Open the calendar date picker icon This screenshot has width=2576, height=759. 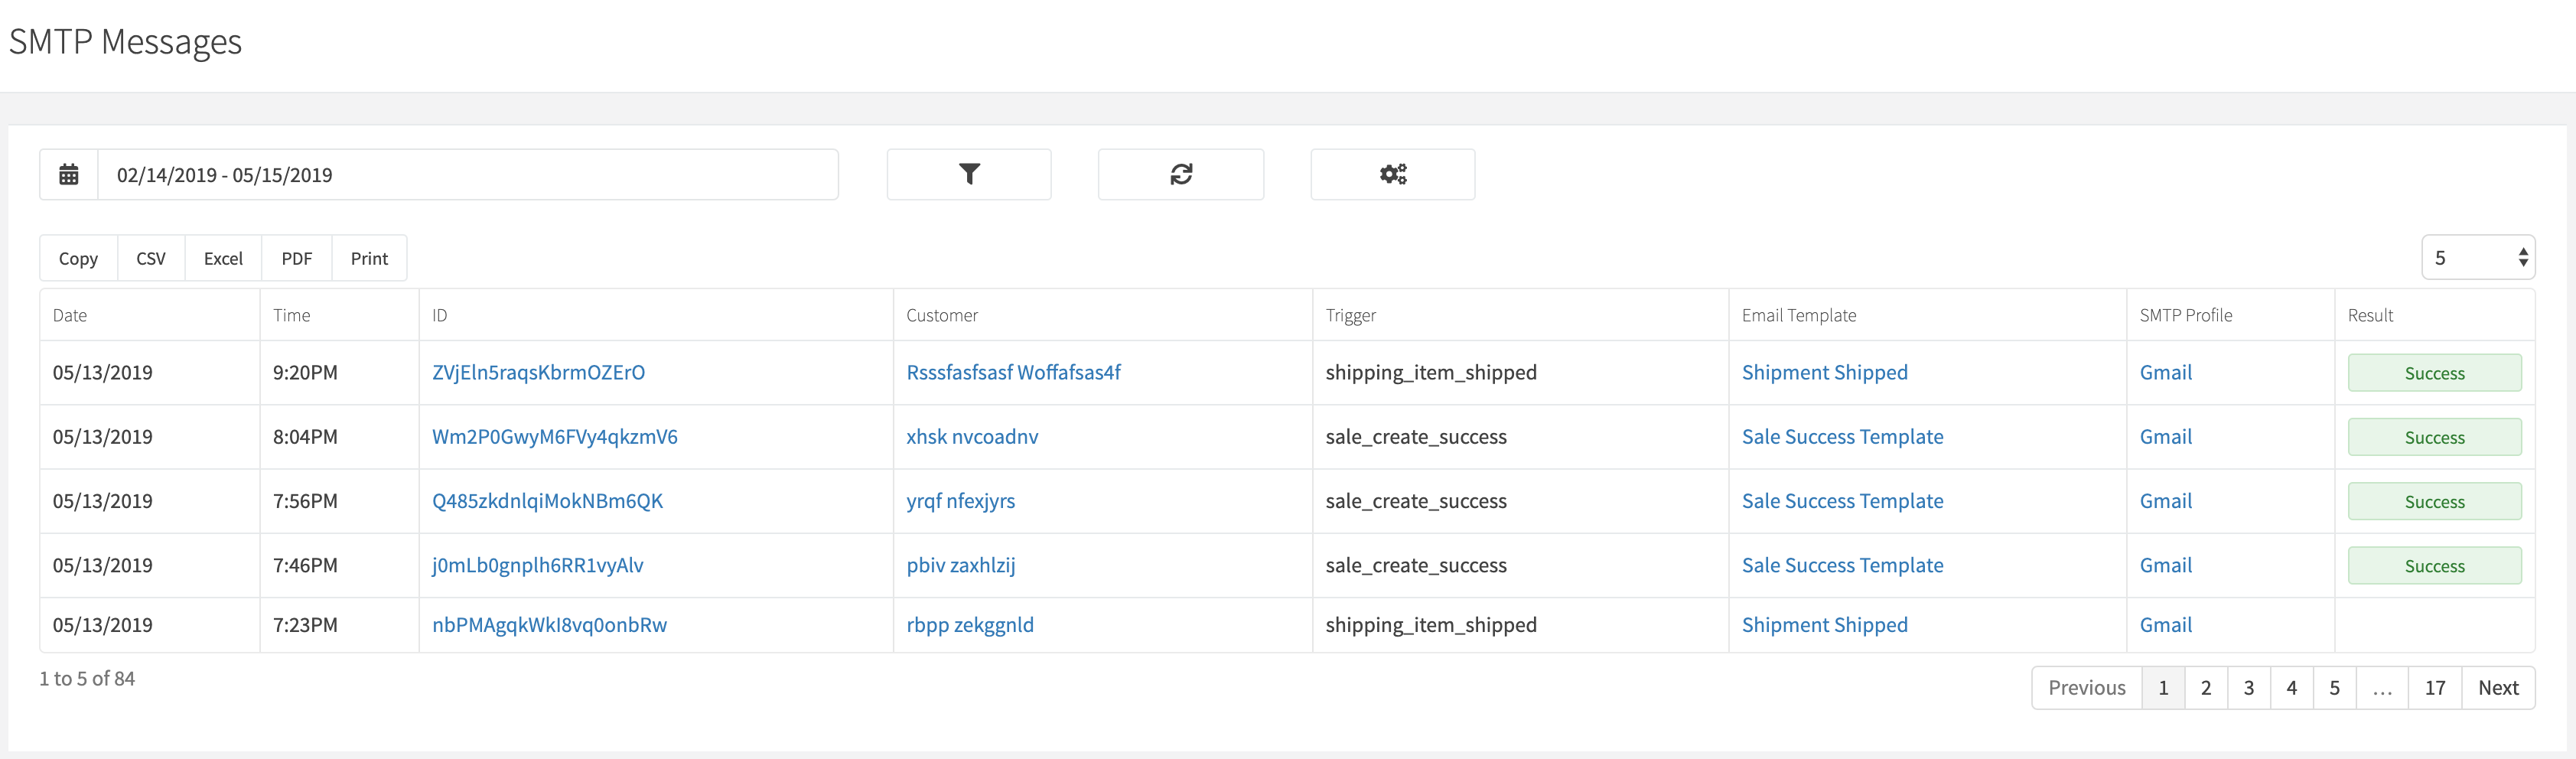click(x=68, y=175)
